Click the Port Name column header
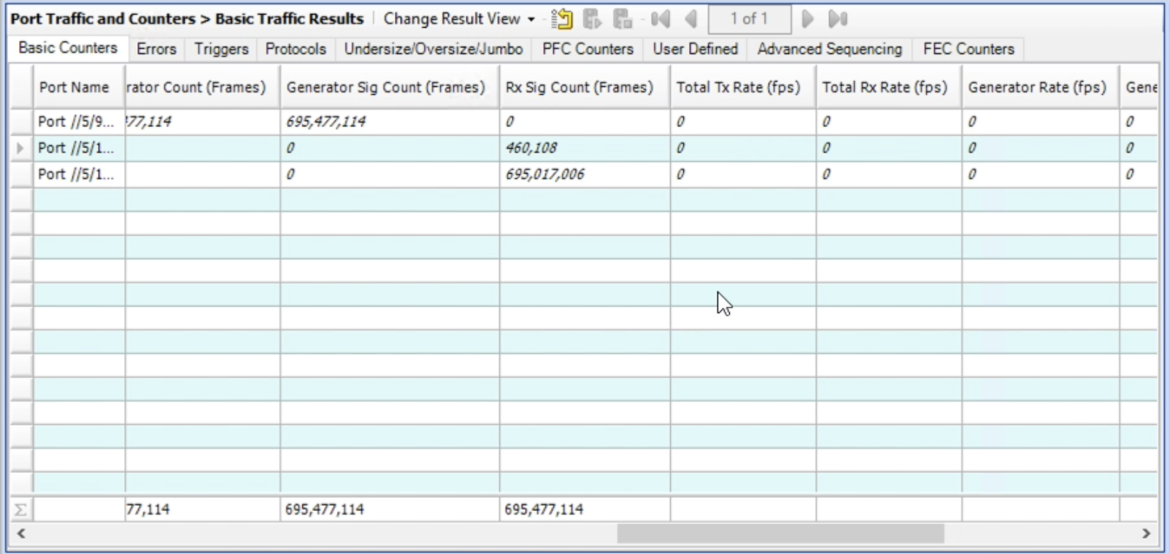1170x554 pixels. coord(79,87)
